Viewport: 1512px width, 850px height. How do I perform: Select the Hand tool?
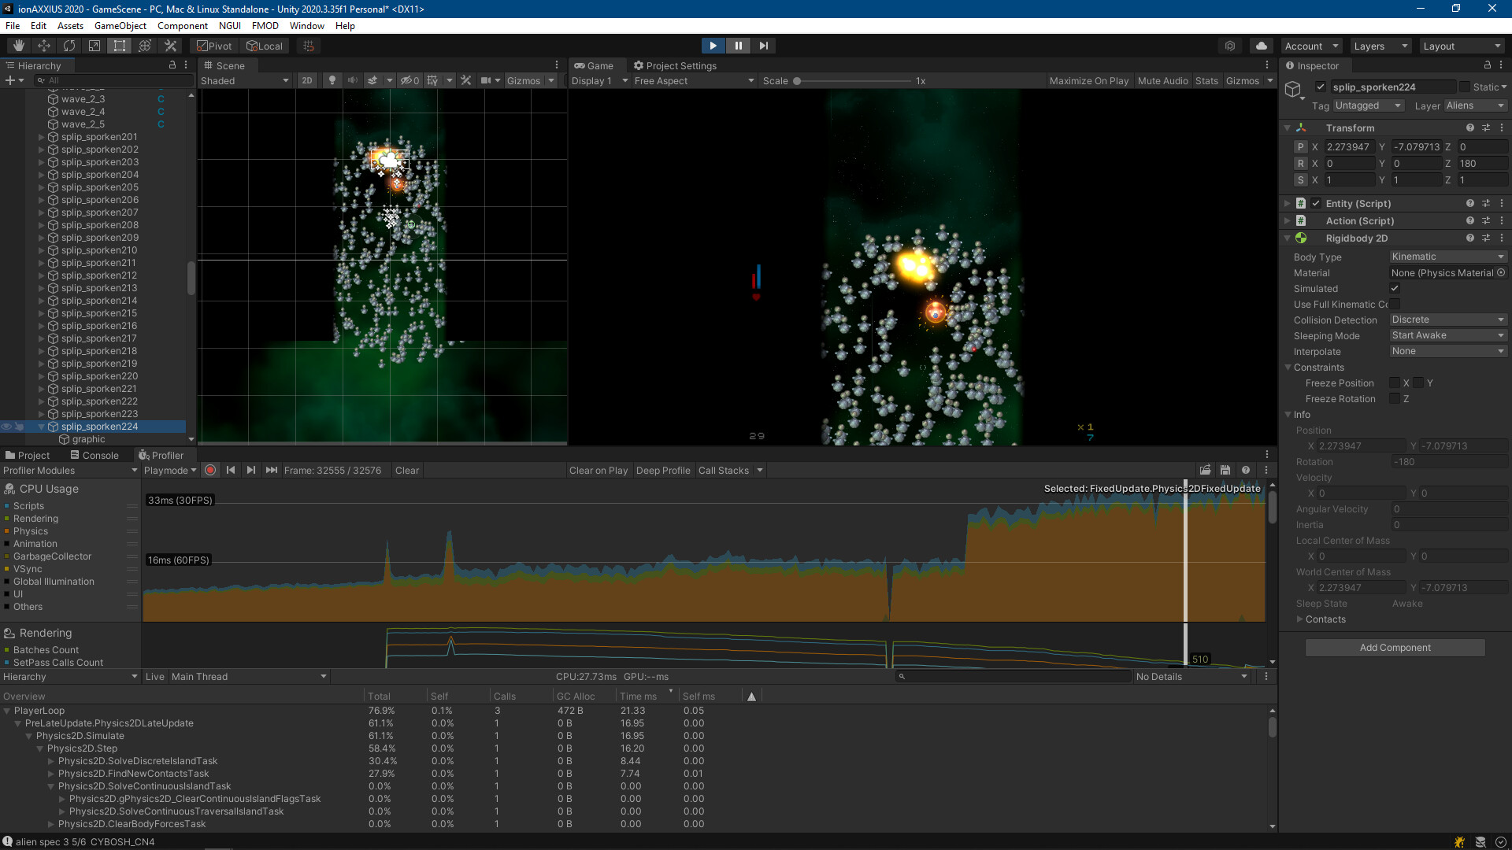pos(17,46)
